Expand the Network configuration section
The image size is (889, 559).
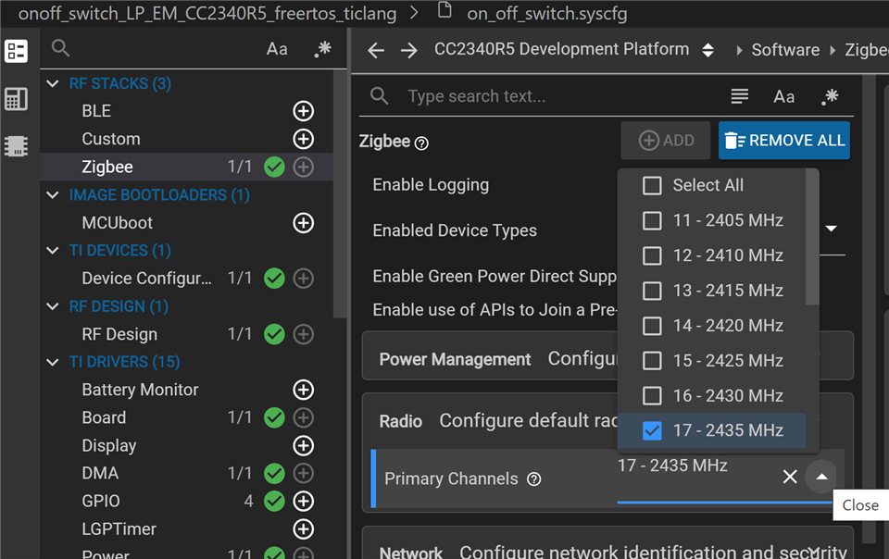607,551
